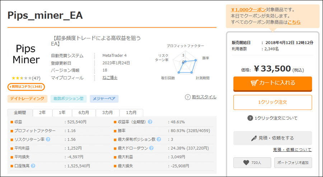Click the 勝率 value 80.93% (3285/4059)
This screenshot has width=323, height=177.
(190, 131)
